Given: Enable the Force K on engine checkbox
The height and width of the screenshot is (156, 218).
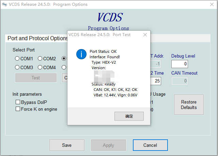Looking at the screenshot, I should point(18,109).
